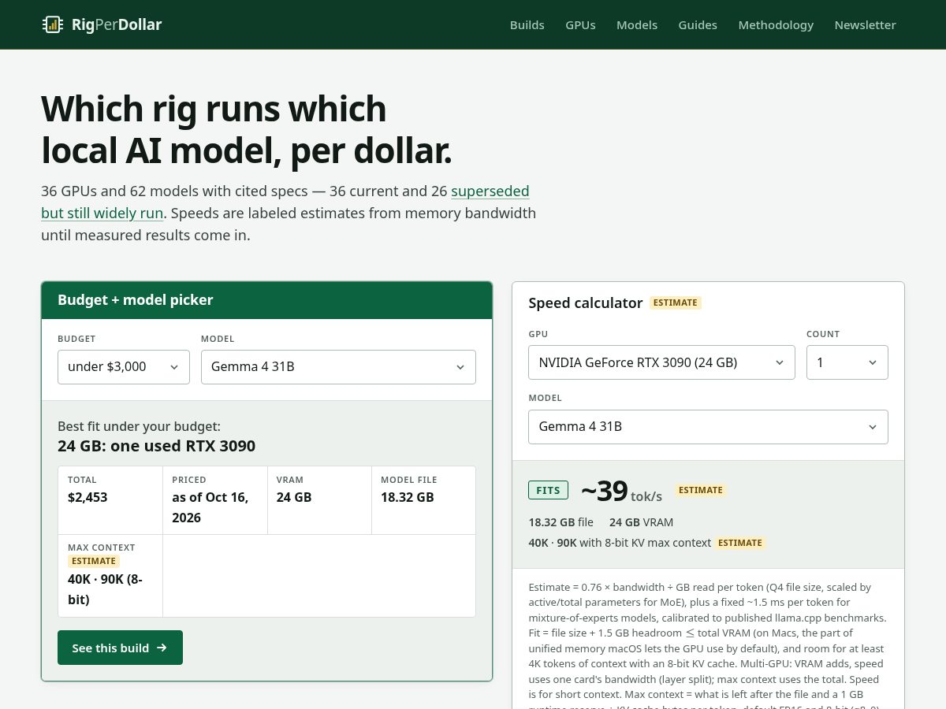Go to the Models nav item
The height and width of the screenshot is (709, 946).
click(x=637, y=24)
